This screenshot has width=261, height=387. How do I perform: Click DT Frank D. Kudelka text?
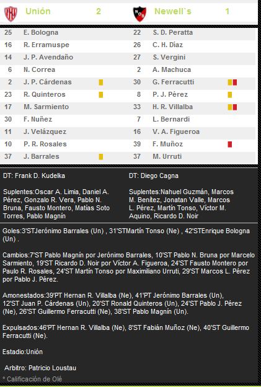point(34,176)
